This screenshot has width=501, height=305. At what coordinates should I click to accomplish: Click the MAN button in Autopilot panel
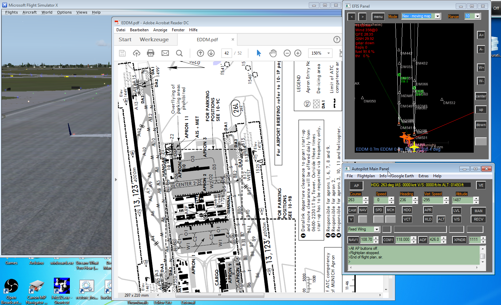[x=478, y=211]
